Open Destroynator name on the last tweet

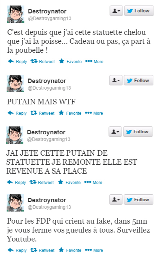[x=47, y=200]
